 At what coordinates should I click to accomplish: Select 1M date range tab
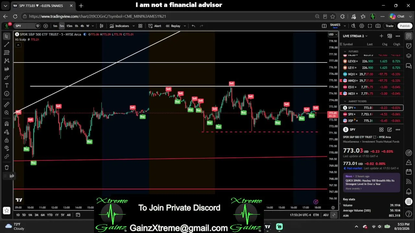(x=30, y=215)
